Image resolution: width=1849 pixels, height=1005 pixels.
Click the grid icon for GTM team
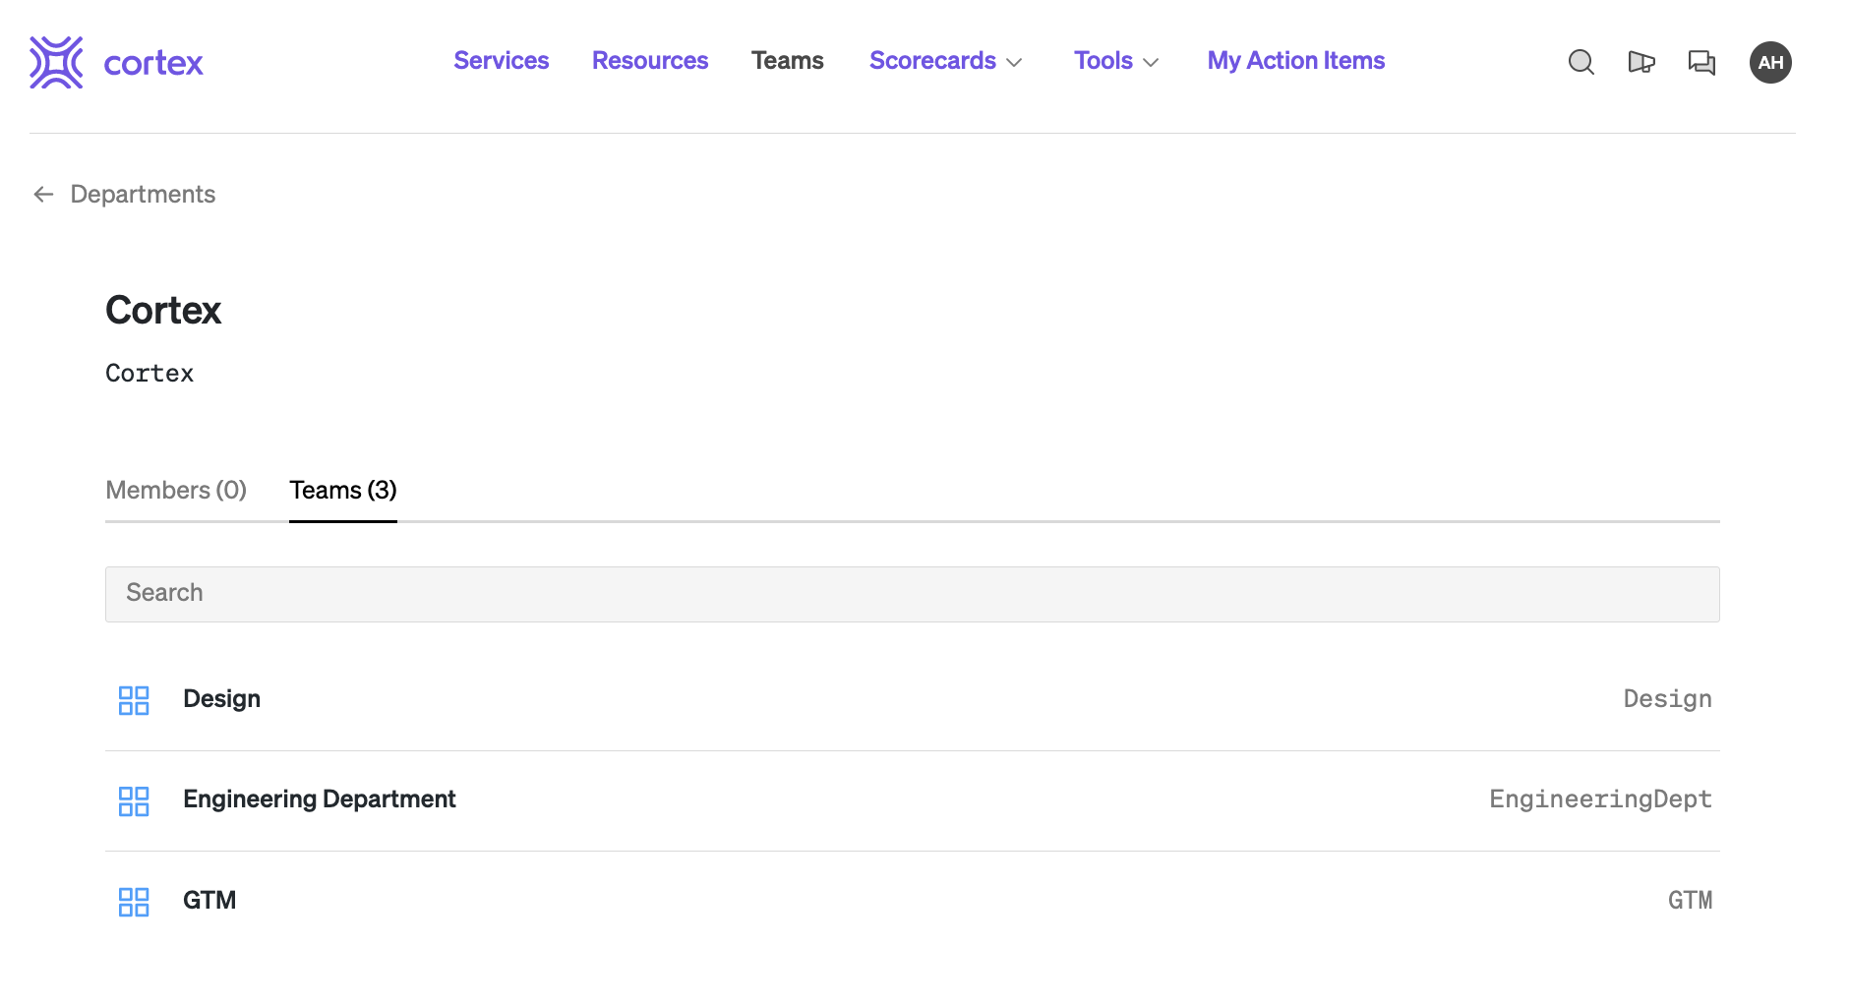(x=134, y=902)
